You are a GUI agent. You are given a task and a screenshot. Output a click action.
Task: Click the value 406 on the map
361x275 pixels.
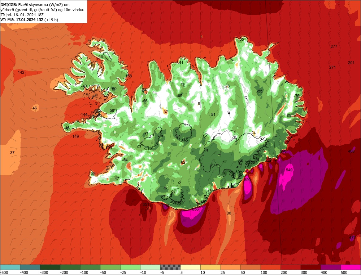tap(351, 151)
